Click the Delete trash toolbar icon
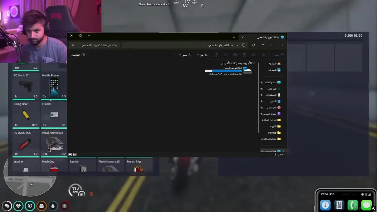This screenshot has width=377, height=212. click(216, 55)
